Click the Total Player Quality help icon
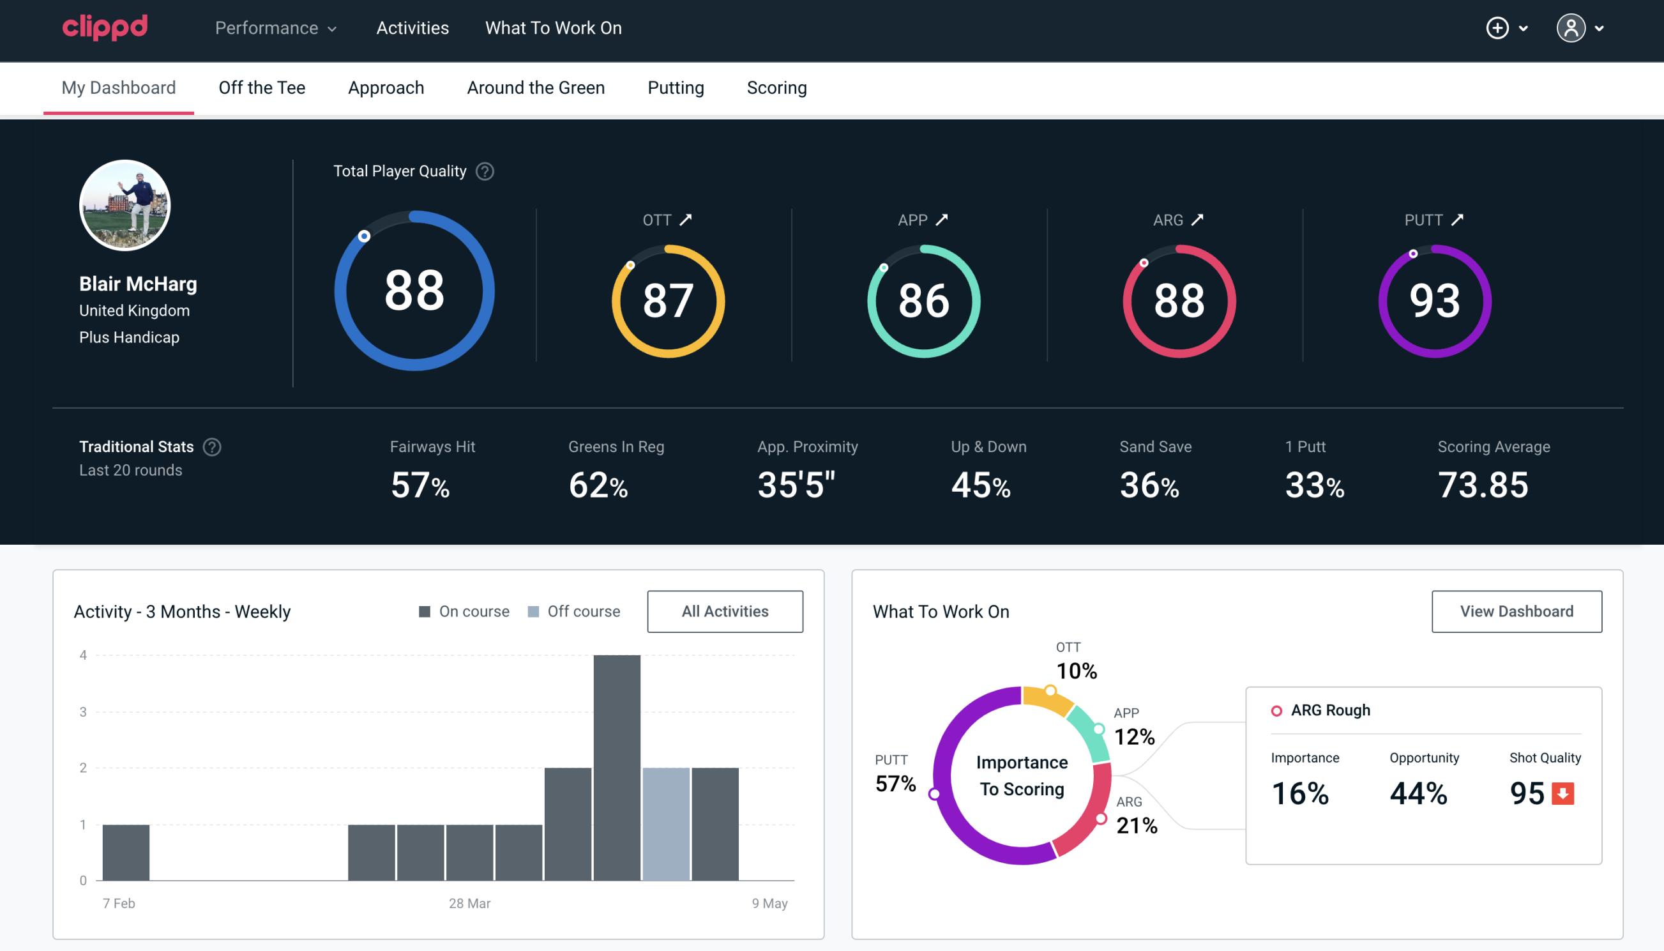This screenshot has height=951, width=1664. click(x=483, y=171)
